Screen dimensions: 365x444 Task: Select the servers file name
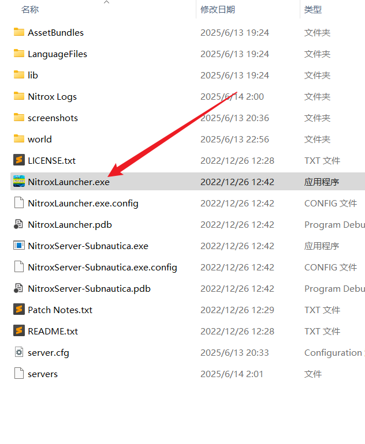pyautogui.click(x=43, y=374)
